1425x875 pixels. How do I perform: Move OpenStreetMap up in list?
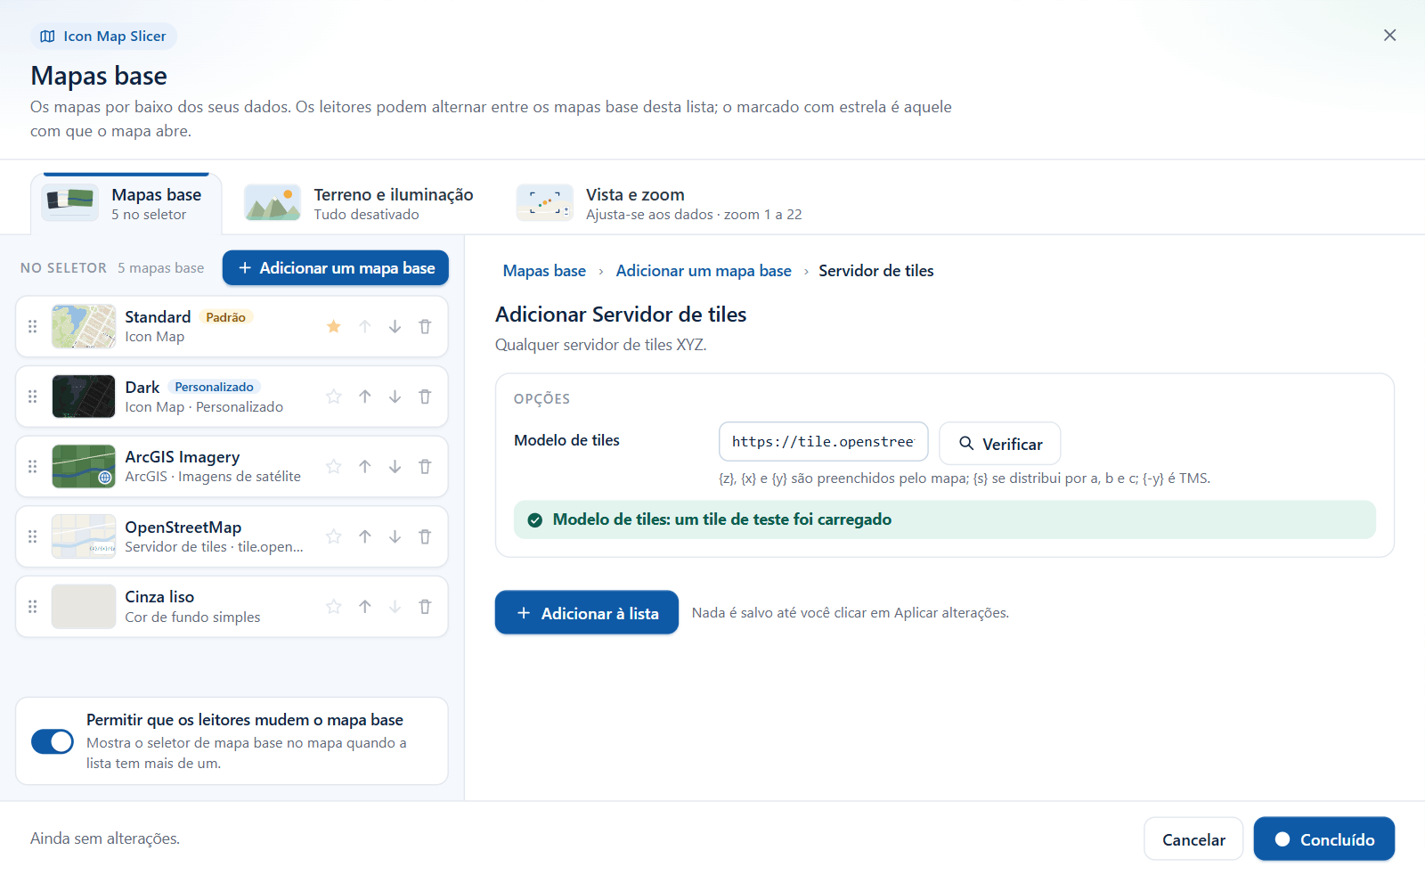[x=365, y=536]
